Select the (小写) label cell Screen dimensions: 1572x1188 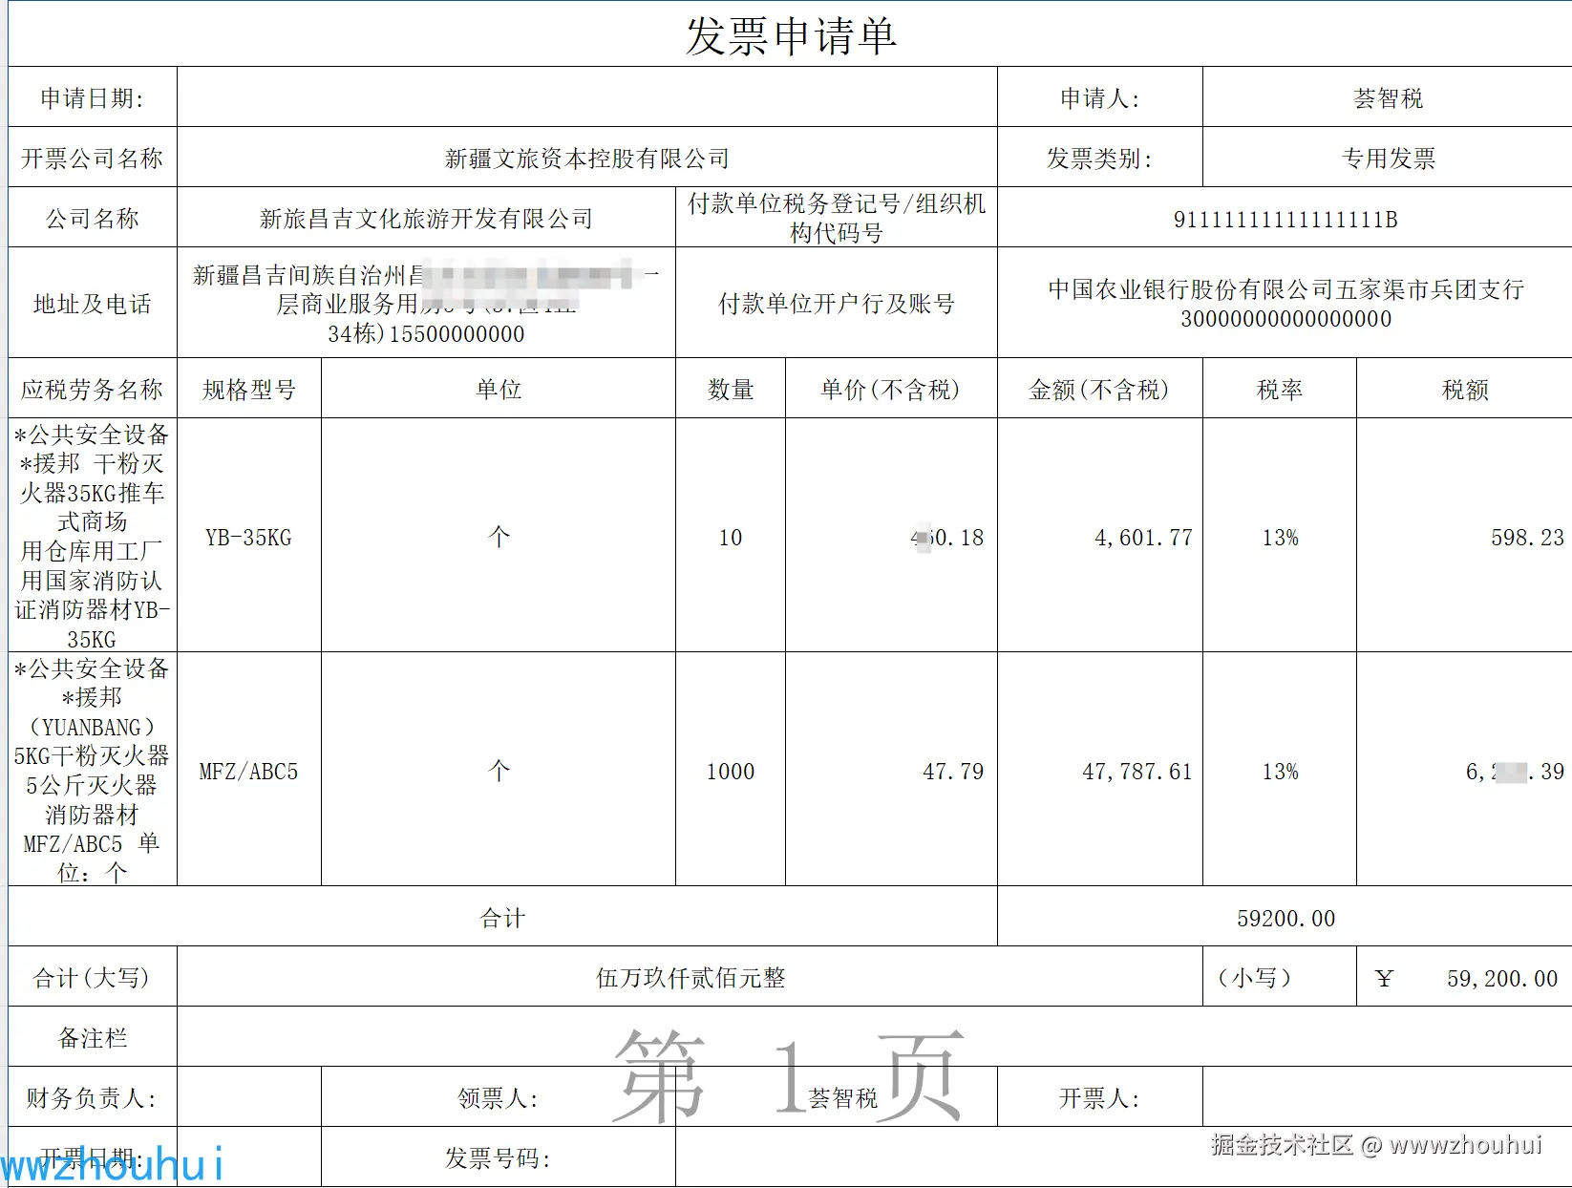click(1280, 977)
